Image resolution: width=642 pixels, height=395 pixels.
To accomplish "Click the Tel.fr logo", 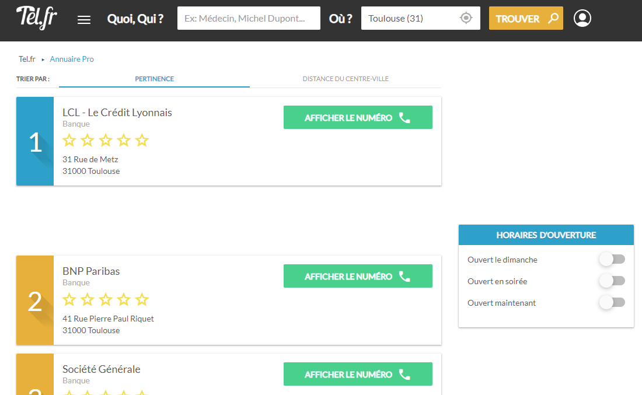I will pos(37,18).
